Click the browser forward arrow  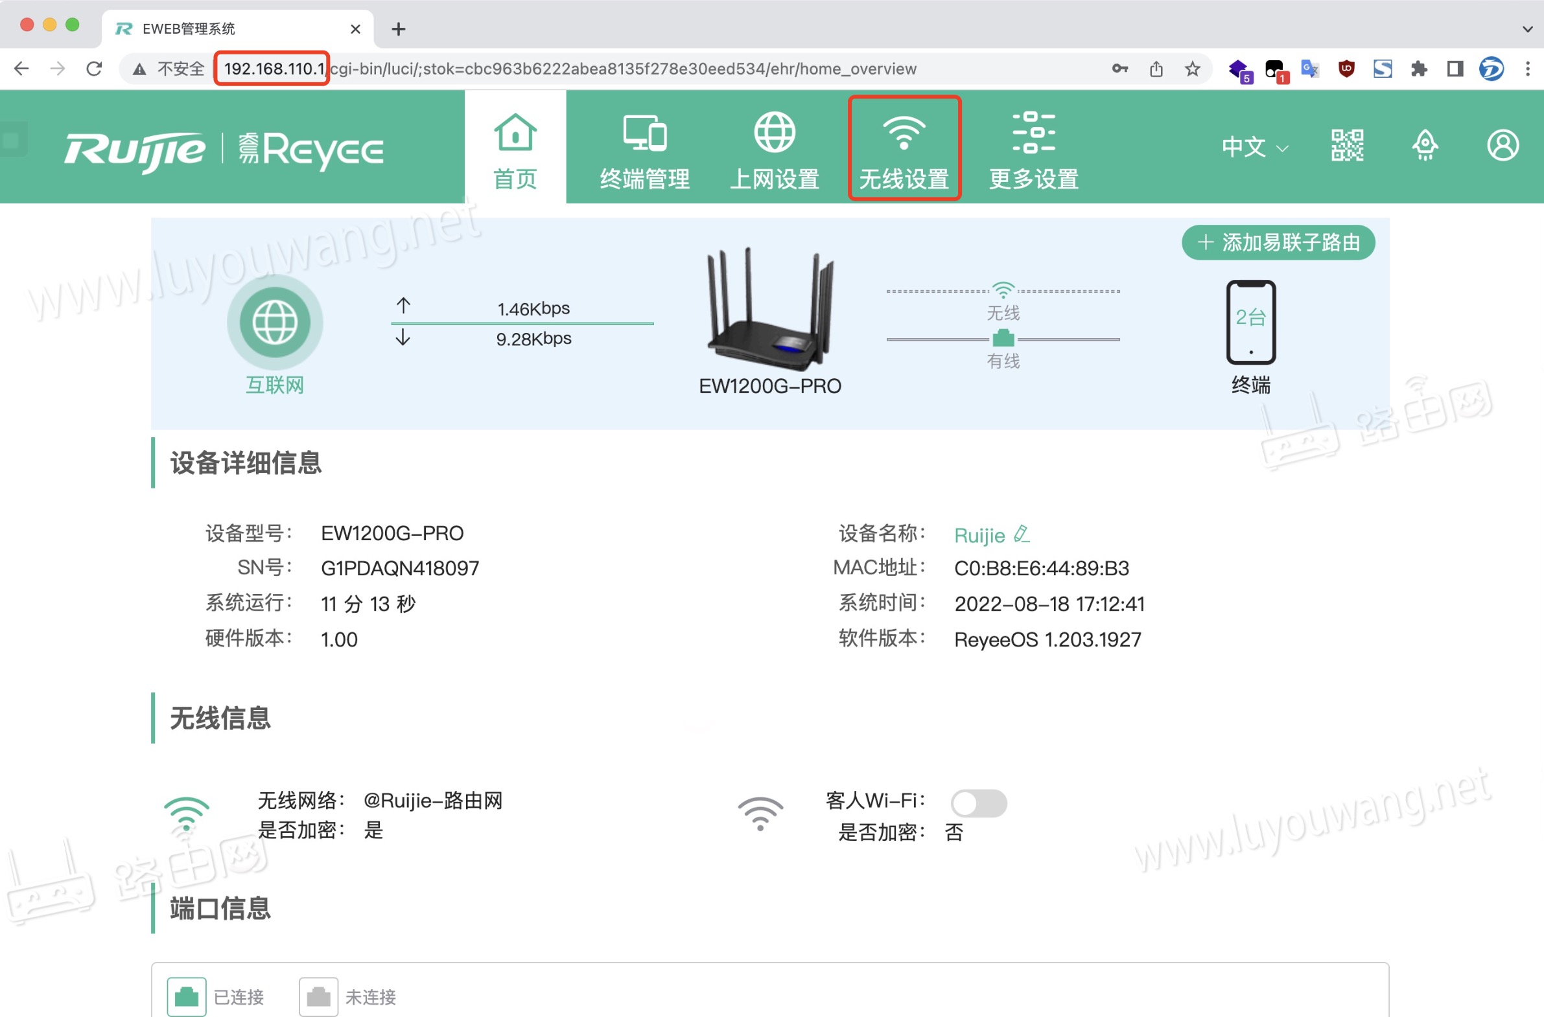coord(58,69)
